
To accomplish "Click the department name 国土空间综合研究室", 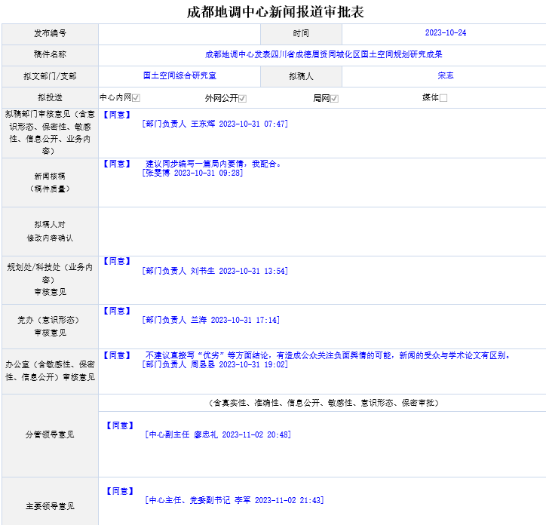I will tap(179, 76).
